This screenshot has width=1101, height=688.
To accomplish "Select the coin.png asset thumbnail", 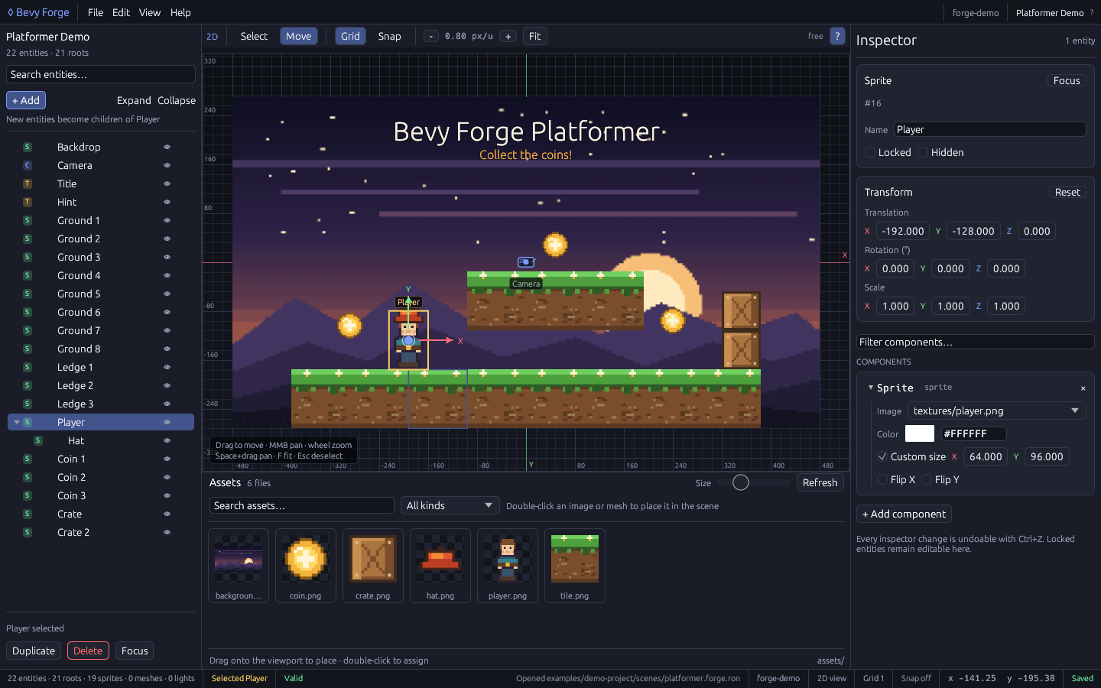I will (306, 566).
